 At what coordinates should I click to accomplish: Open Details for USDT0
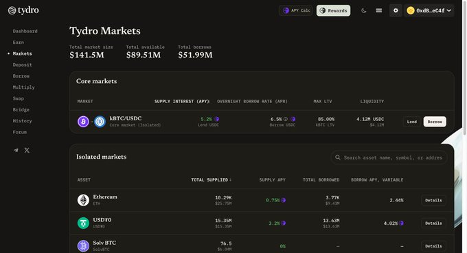[433, 223]
